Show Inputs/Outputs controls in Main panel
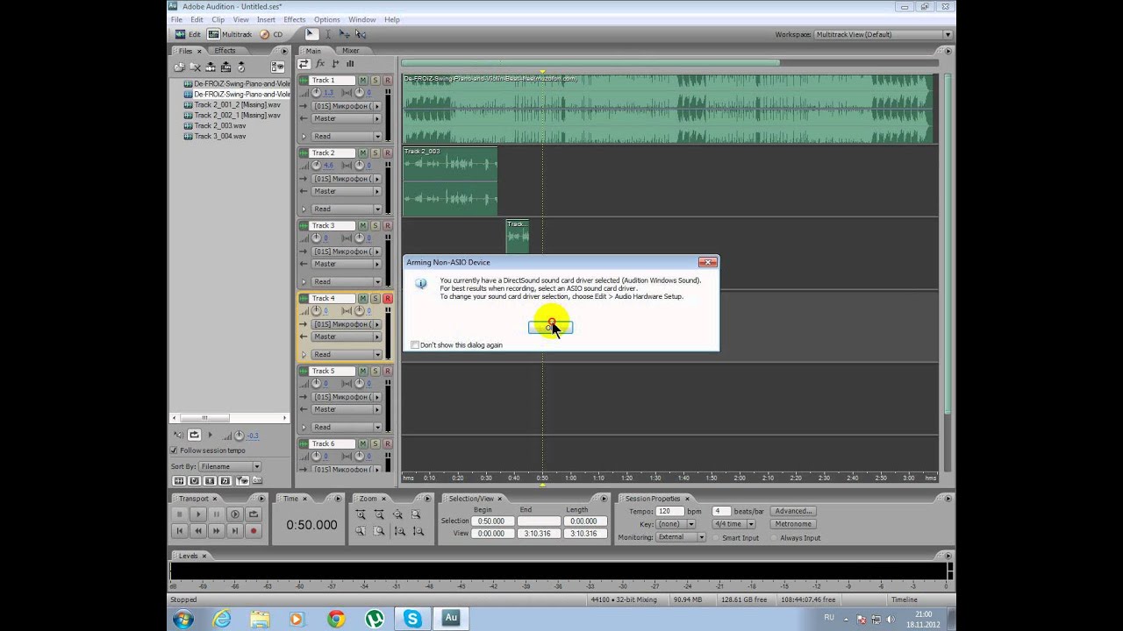This screenshot has width=1123, height=631. pyautogui.click(x=304, y=64)
